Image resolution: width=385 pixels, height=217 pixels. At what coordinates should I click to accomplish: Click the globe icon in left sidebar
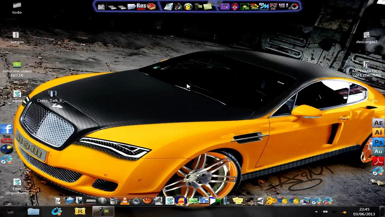tap(7, 149)
